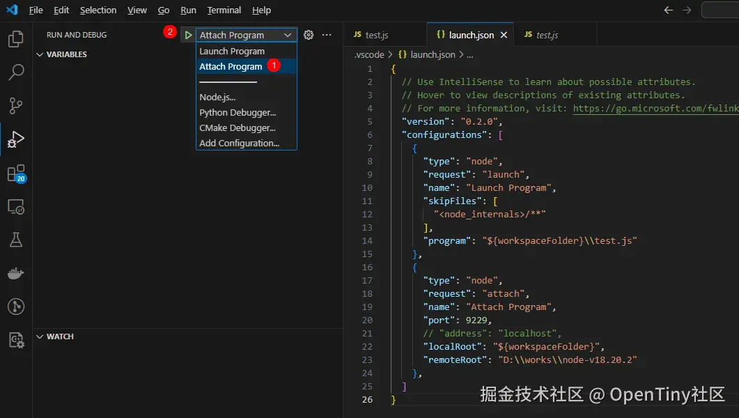Click the bottom activity bar icon with gear

click(x=16, y=340)
